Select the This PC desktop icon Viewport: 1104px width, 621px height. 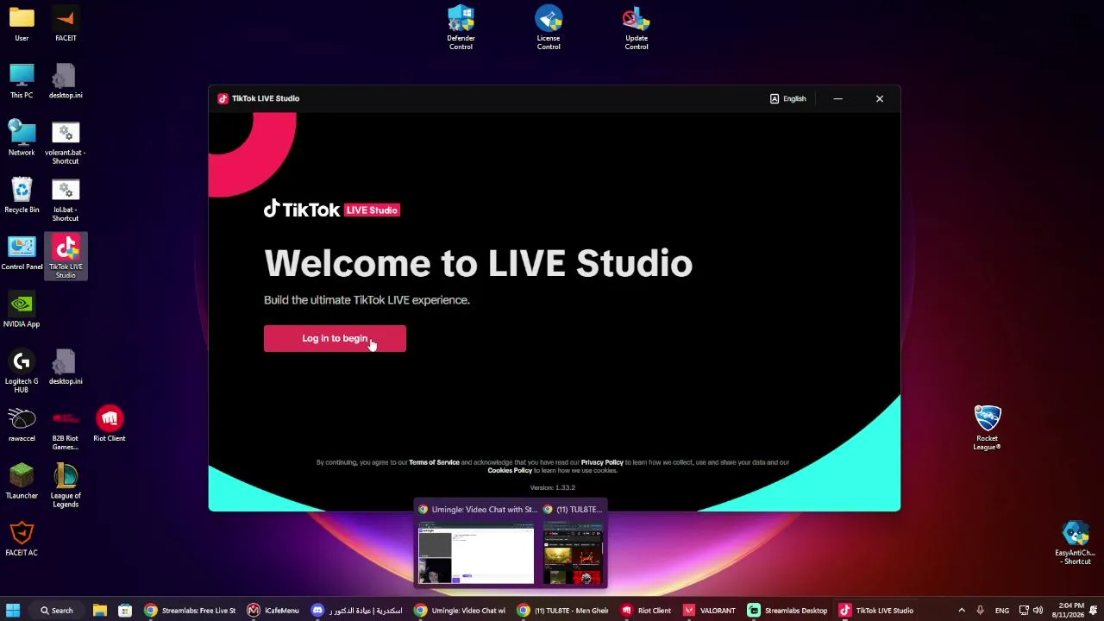click(22, 81)
